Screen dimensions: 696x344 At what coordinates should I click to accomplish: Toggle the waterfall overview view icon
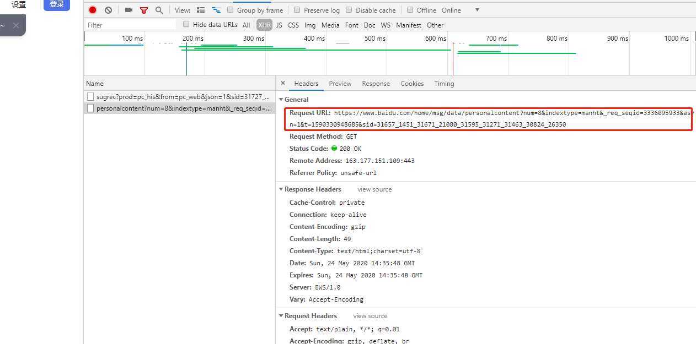coord(216,10)
